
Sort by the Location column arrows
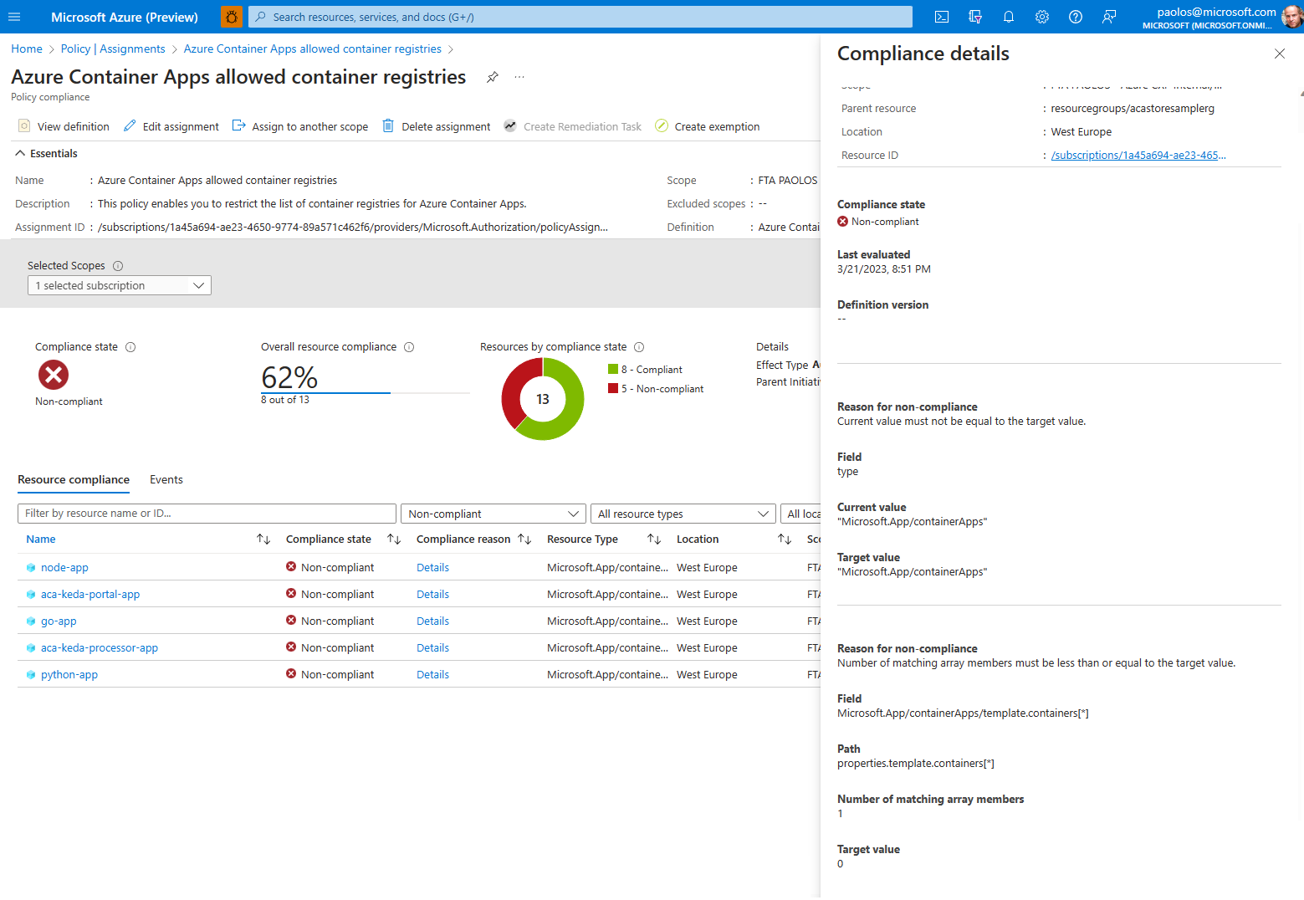click(x=785, y=539)
